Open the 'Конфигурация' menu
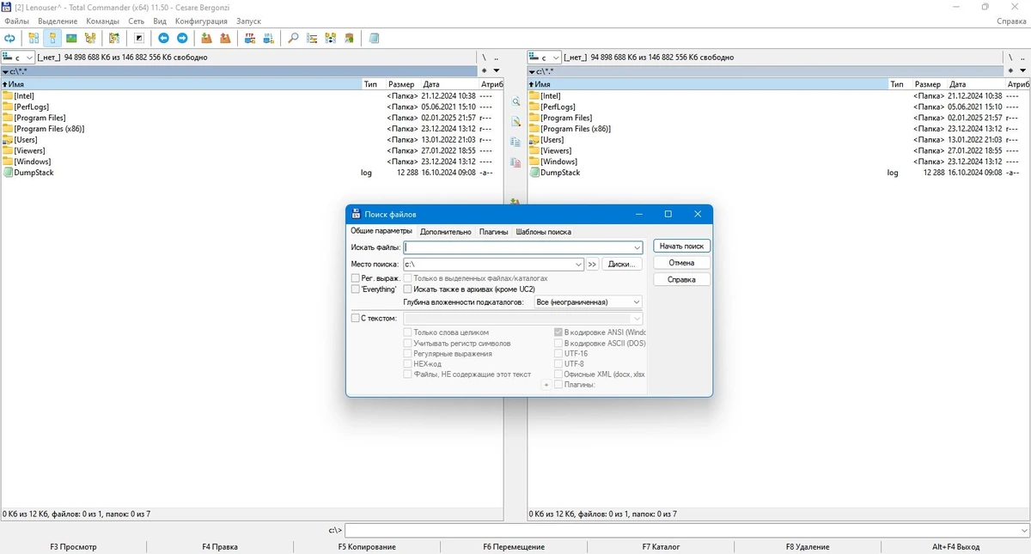The image size is (1031, 554). coord(201,21)
